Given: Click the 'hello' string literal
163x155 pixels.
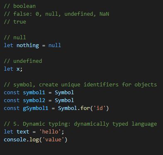Looking at the screenshot, I should [50, 132].
